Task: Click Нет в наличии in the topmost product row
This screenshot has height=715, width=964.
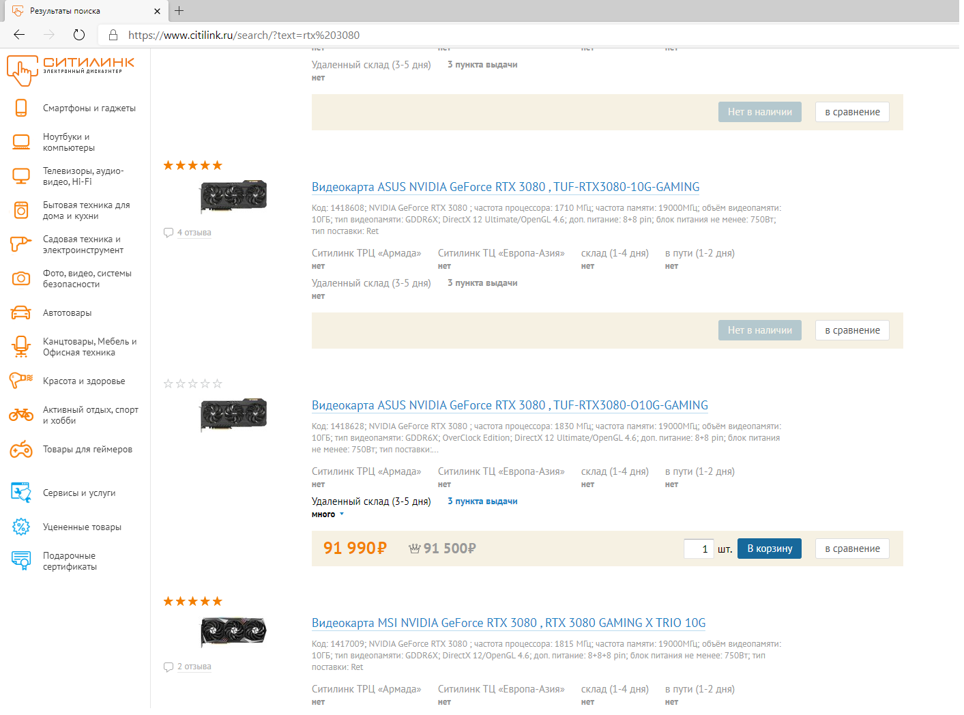Action: [760, 112]
